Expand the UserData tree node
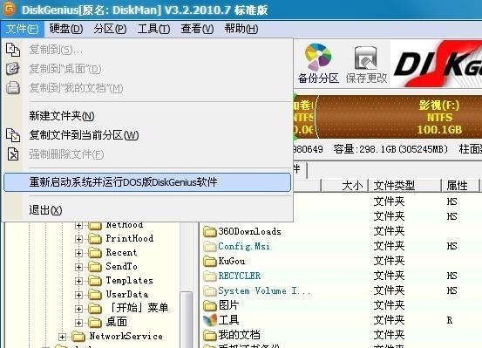Viewport: 482px width, 348px height. (78, 295)
